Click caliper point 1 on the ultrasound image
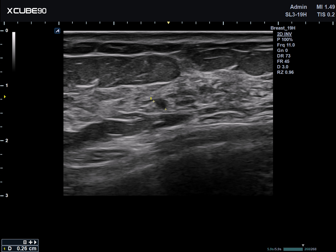Image resolution: width=336 pixels, height=252 pixels. [153, 101]
